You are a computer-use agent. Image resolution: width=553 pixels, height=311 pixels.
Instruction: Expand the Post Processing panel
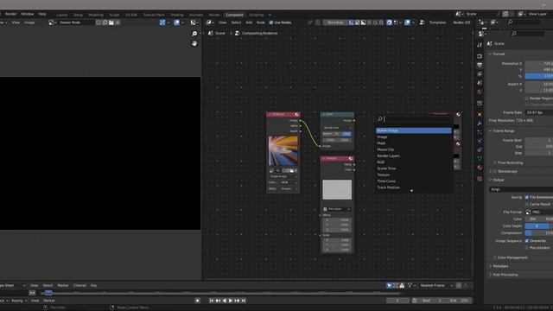pos(505,275)
